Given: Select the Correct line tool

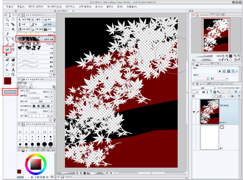Looking at the screenshot, I should 13,75.
